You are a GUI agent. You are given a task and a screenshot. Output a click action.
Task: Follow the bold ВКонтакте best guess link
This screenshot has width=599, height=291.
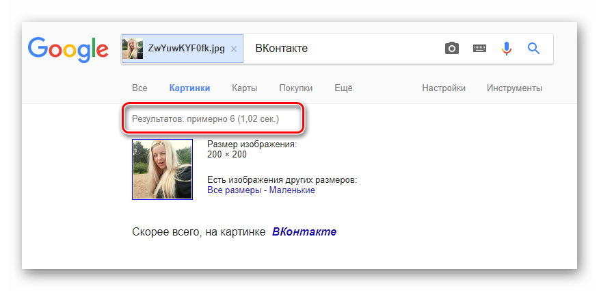tap(304, 231)
